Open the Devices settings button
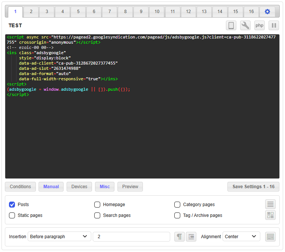The height and width of the screenshot is (252, 285). (79, 187)
